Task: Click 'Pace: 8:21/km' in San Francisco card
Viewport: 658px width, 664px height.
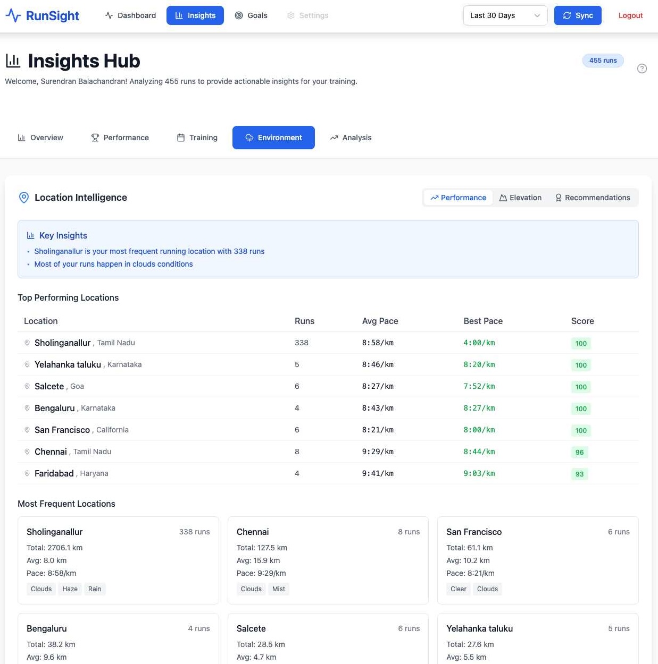Action: 470,573
